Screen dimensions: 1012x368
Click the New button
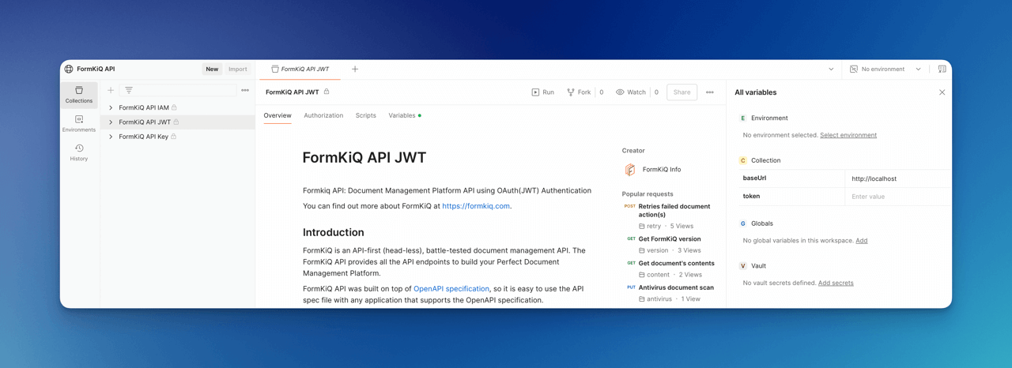(x=212, y=69)
